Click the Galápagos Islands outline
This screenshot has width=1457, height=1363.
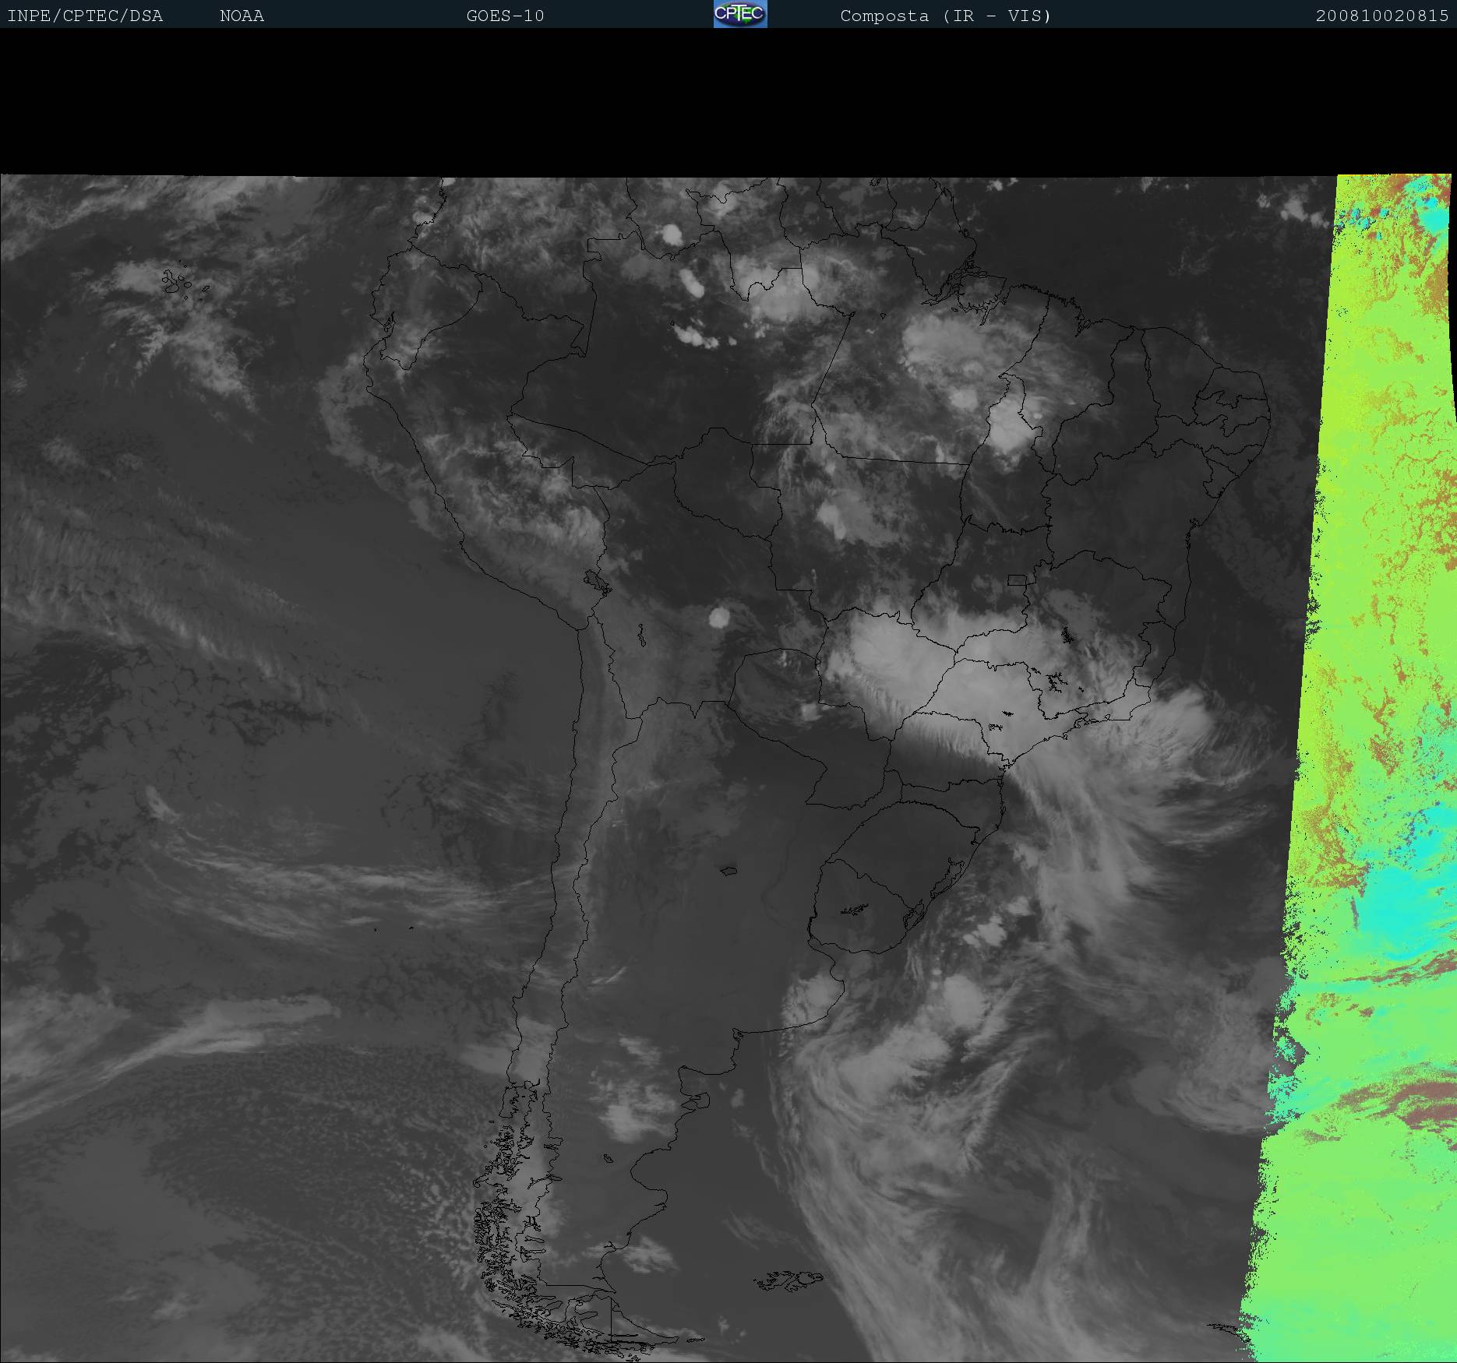176,284
